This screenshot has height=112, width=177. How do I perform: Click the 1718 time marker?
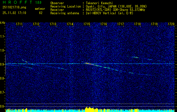[x=138, y=24]
